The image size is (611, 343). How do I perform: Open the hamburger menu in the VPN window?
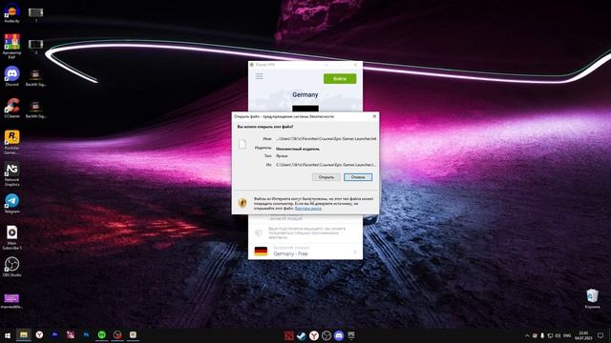coord(259,76)
